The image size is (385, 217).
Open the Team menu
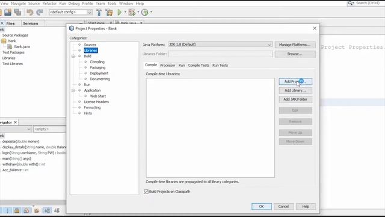pos(100,4)
